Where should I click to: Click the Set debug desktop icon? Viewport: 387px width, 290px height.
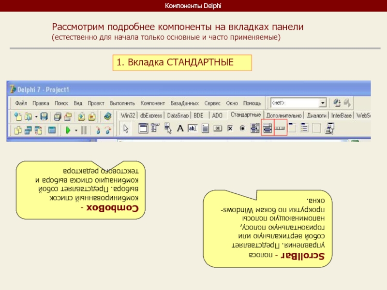(347, 102)
